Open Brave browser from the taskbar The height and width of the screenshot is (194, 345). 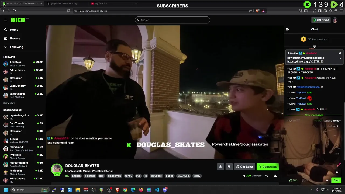117,190
